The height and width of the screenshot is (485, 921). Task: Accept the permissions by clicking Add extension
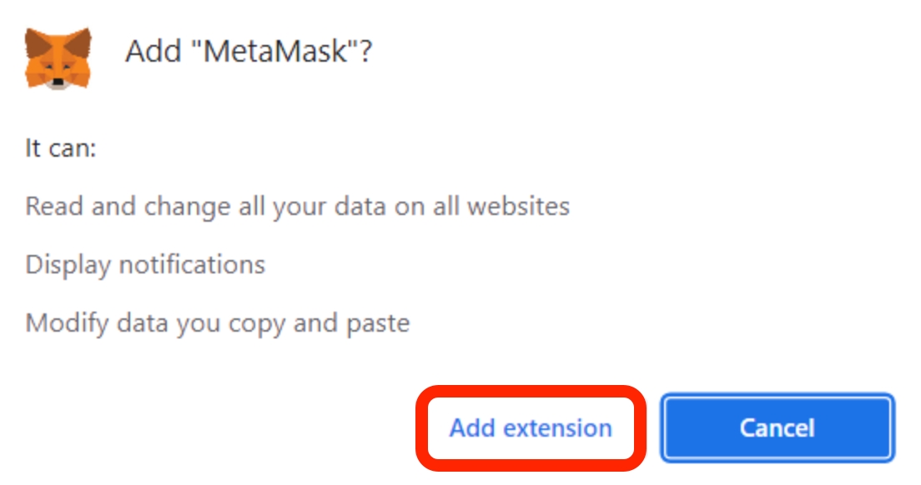point(531,428)
